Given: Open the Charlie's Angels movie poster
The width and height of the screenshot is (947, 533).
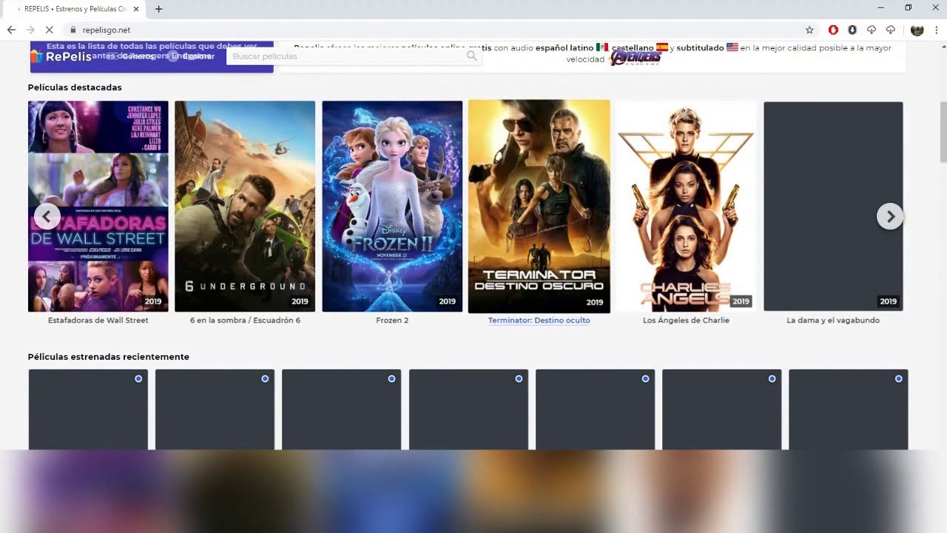Looking at the screenshot, I should pos(686,206).
